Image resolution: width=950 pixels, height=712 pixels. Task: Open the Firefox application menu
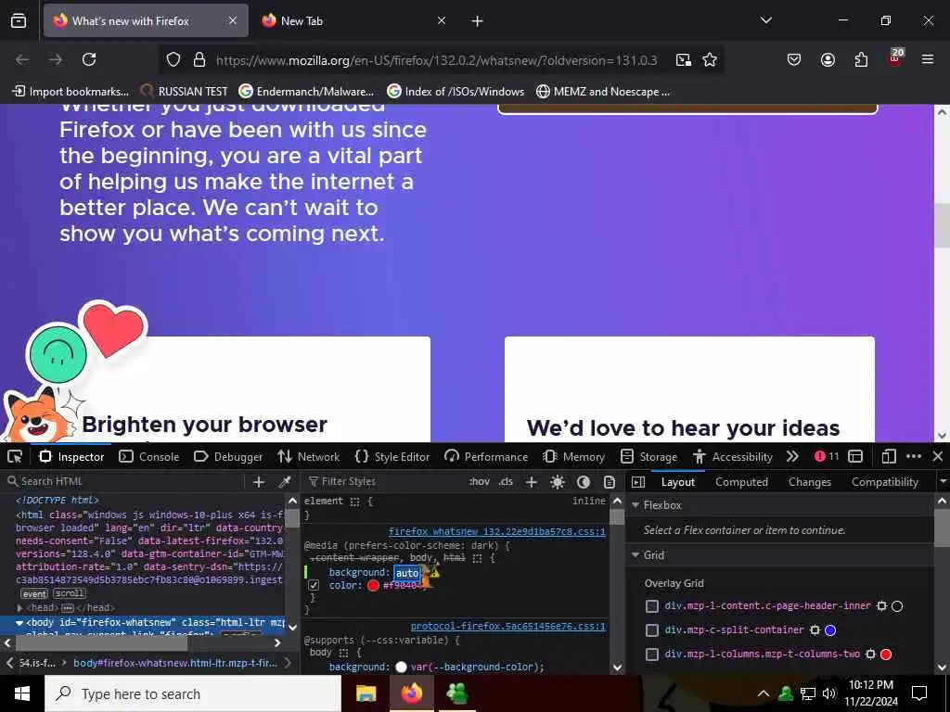[927, 59]
